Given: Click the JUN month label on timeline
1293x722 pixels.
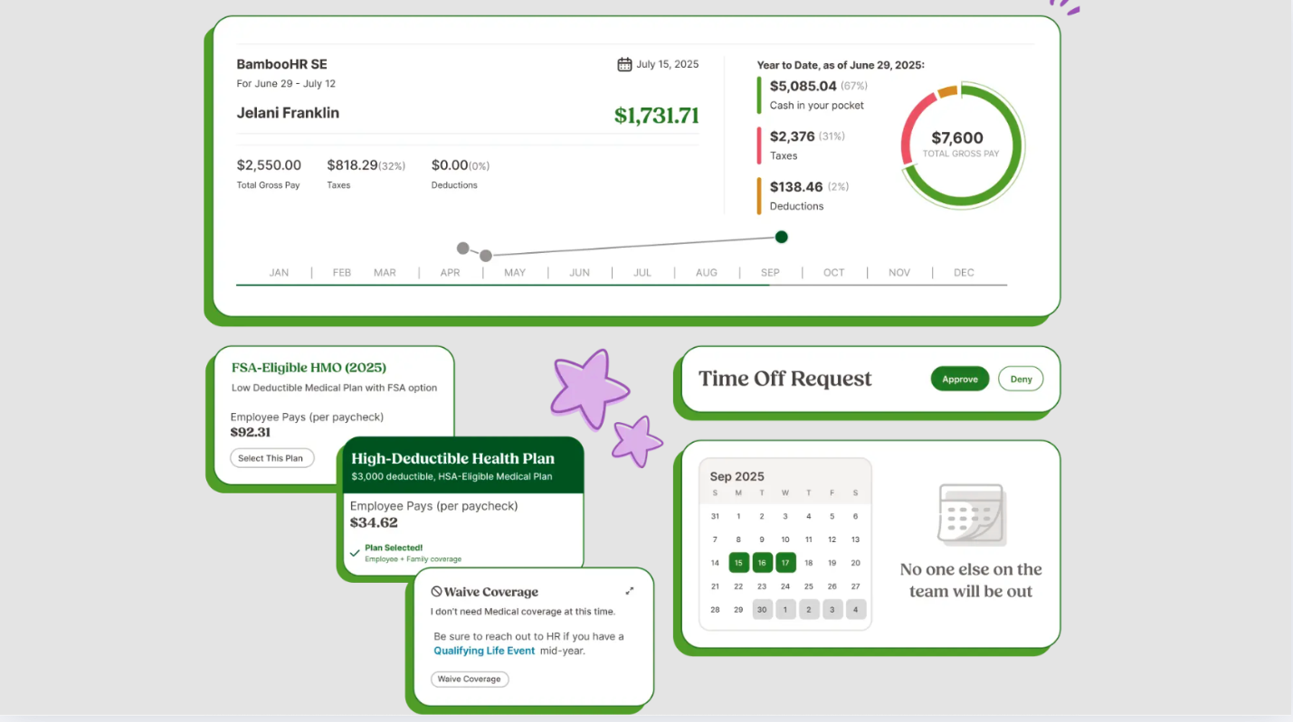Looking at the screenshot, I should pos(579,272).
